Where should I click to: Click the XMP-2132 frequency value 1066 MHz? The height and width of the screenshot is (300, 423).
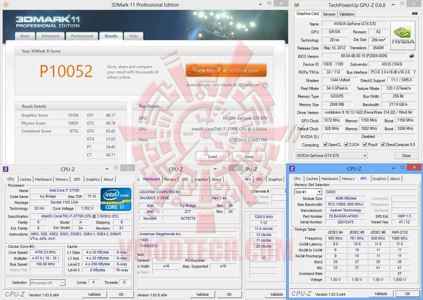[400, 238]
